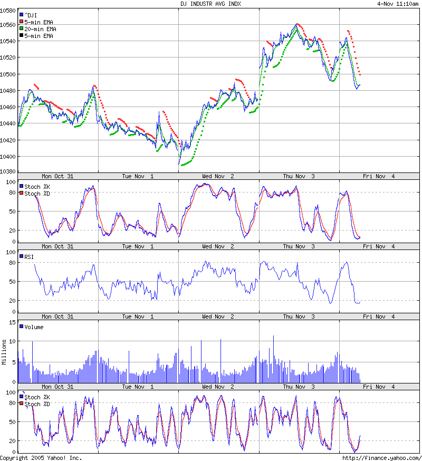The width and height of the screenshot is (422, 461).
Task: Select the 'DJ INDUSTR AVG INDX' chart title
Action: [x=210, y=4]
